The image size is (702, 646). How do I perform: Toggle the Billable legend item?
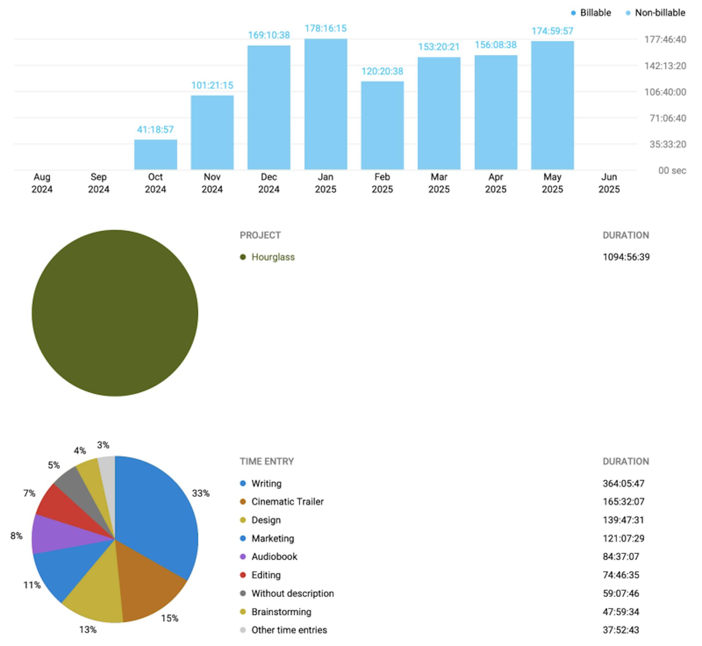pyautogui.click(x=595, y=13)
